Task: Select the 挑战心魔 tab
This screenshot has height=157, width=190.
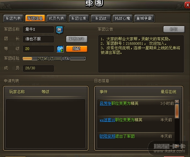Action: point(122,18)
